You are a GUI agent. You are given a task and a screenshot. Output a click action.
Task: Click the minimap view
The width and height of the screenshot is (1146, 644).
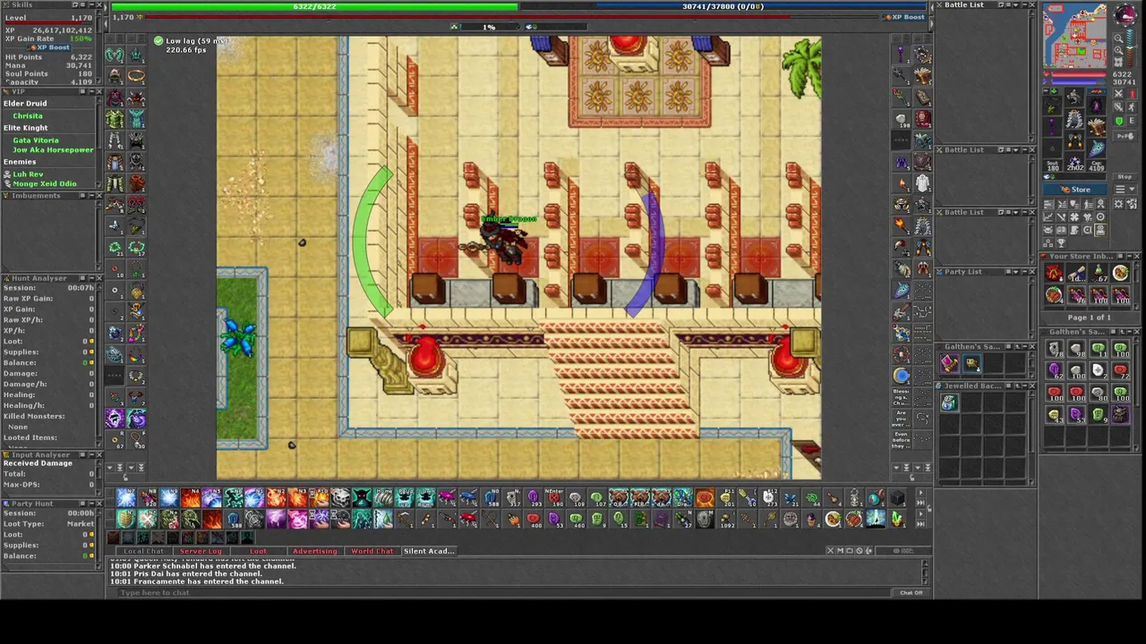(1075, 36)
